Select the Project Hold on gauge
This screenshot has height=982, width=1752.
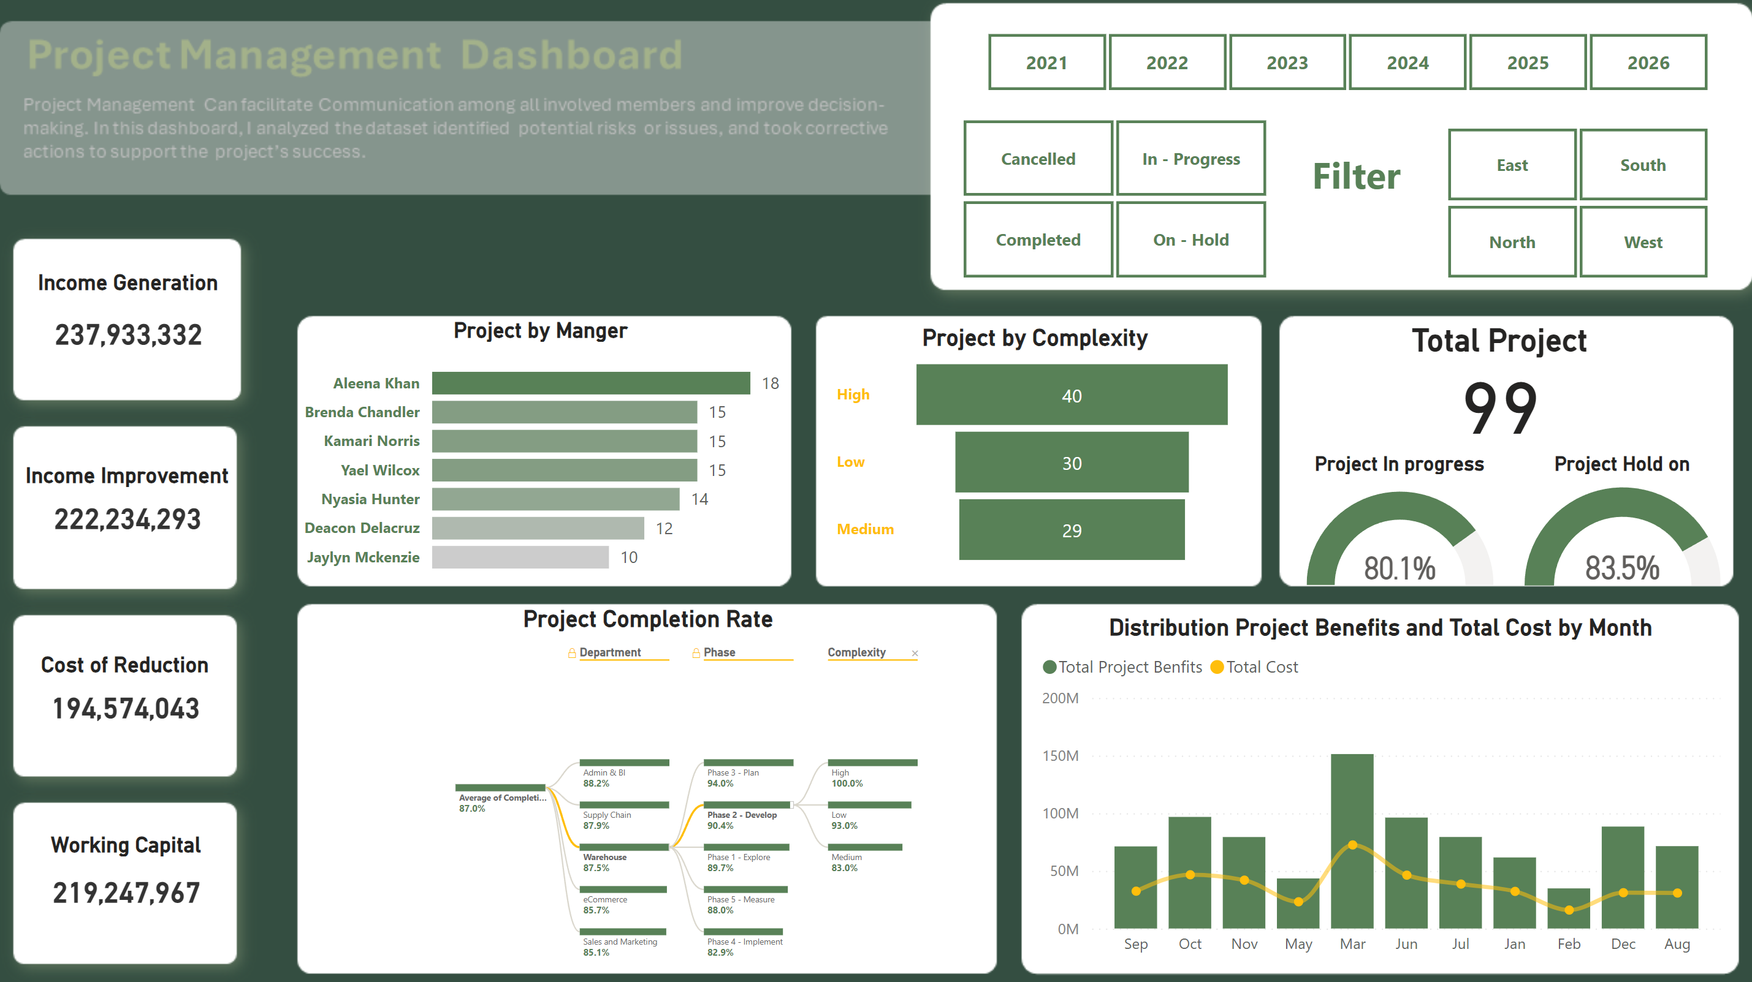pyautogui.click(x=1622, y=537)
